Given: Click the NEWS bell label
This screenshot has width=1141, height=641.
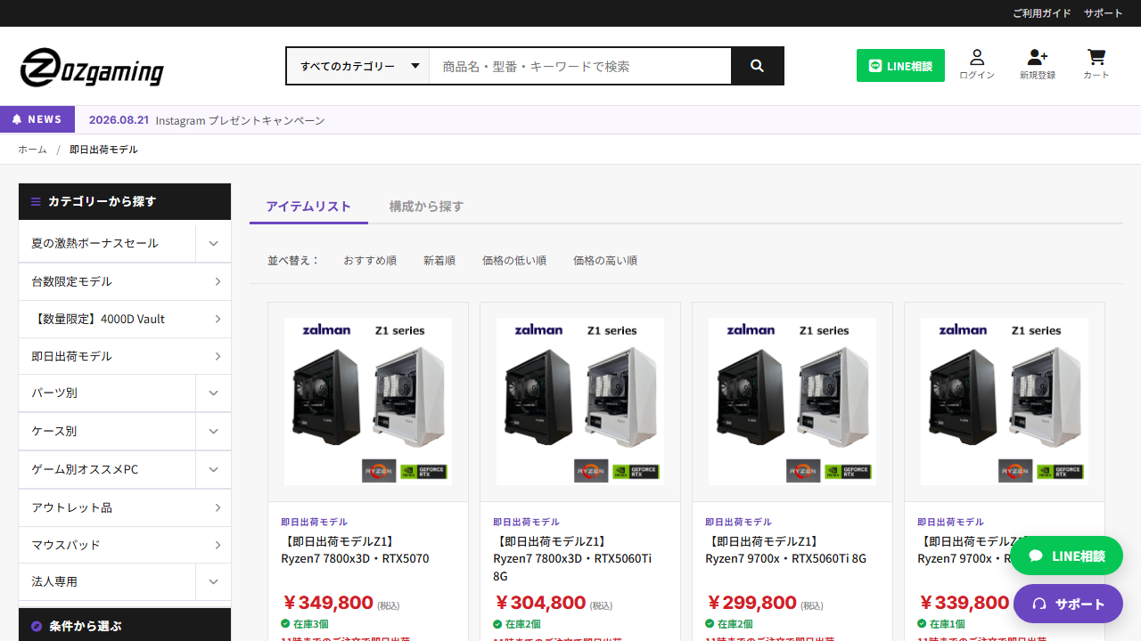Looking at the screenshot, I should [37, 119].
